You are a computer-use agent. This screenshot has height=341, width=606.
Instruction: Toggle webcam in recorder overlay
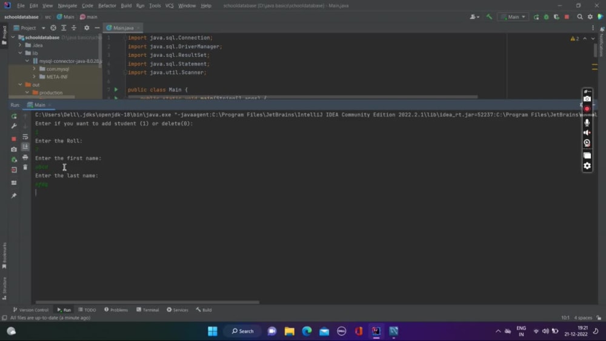tap(587, 143)
